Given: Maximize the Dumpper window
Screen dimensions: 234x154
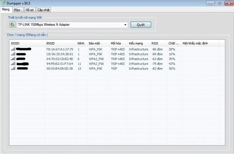Looking at the screenshot, I should (219, 3).
